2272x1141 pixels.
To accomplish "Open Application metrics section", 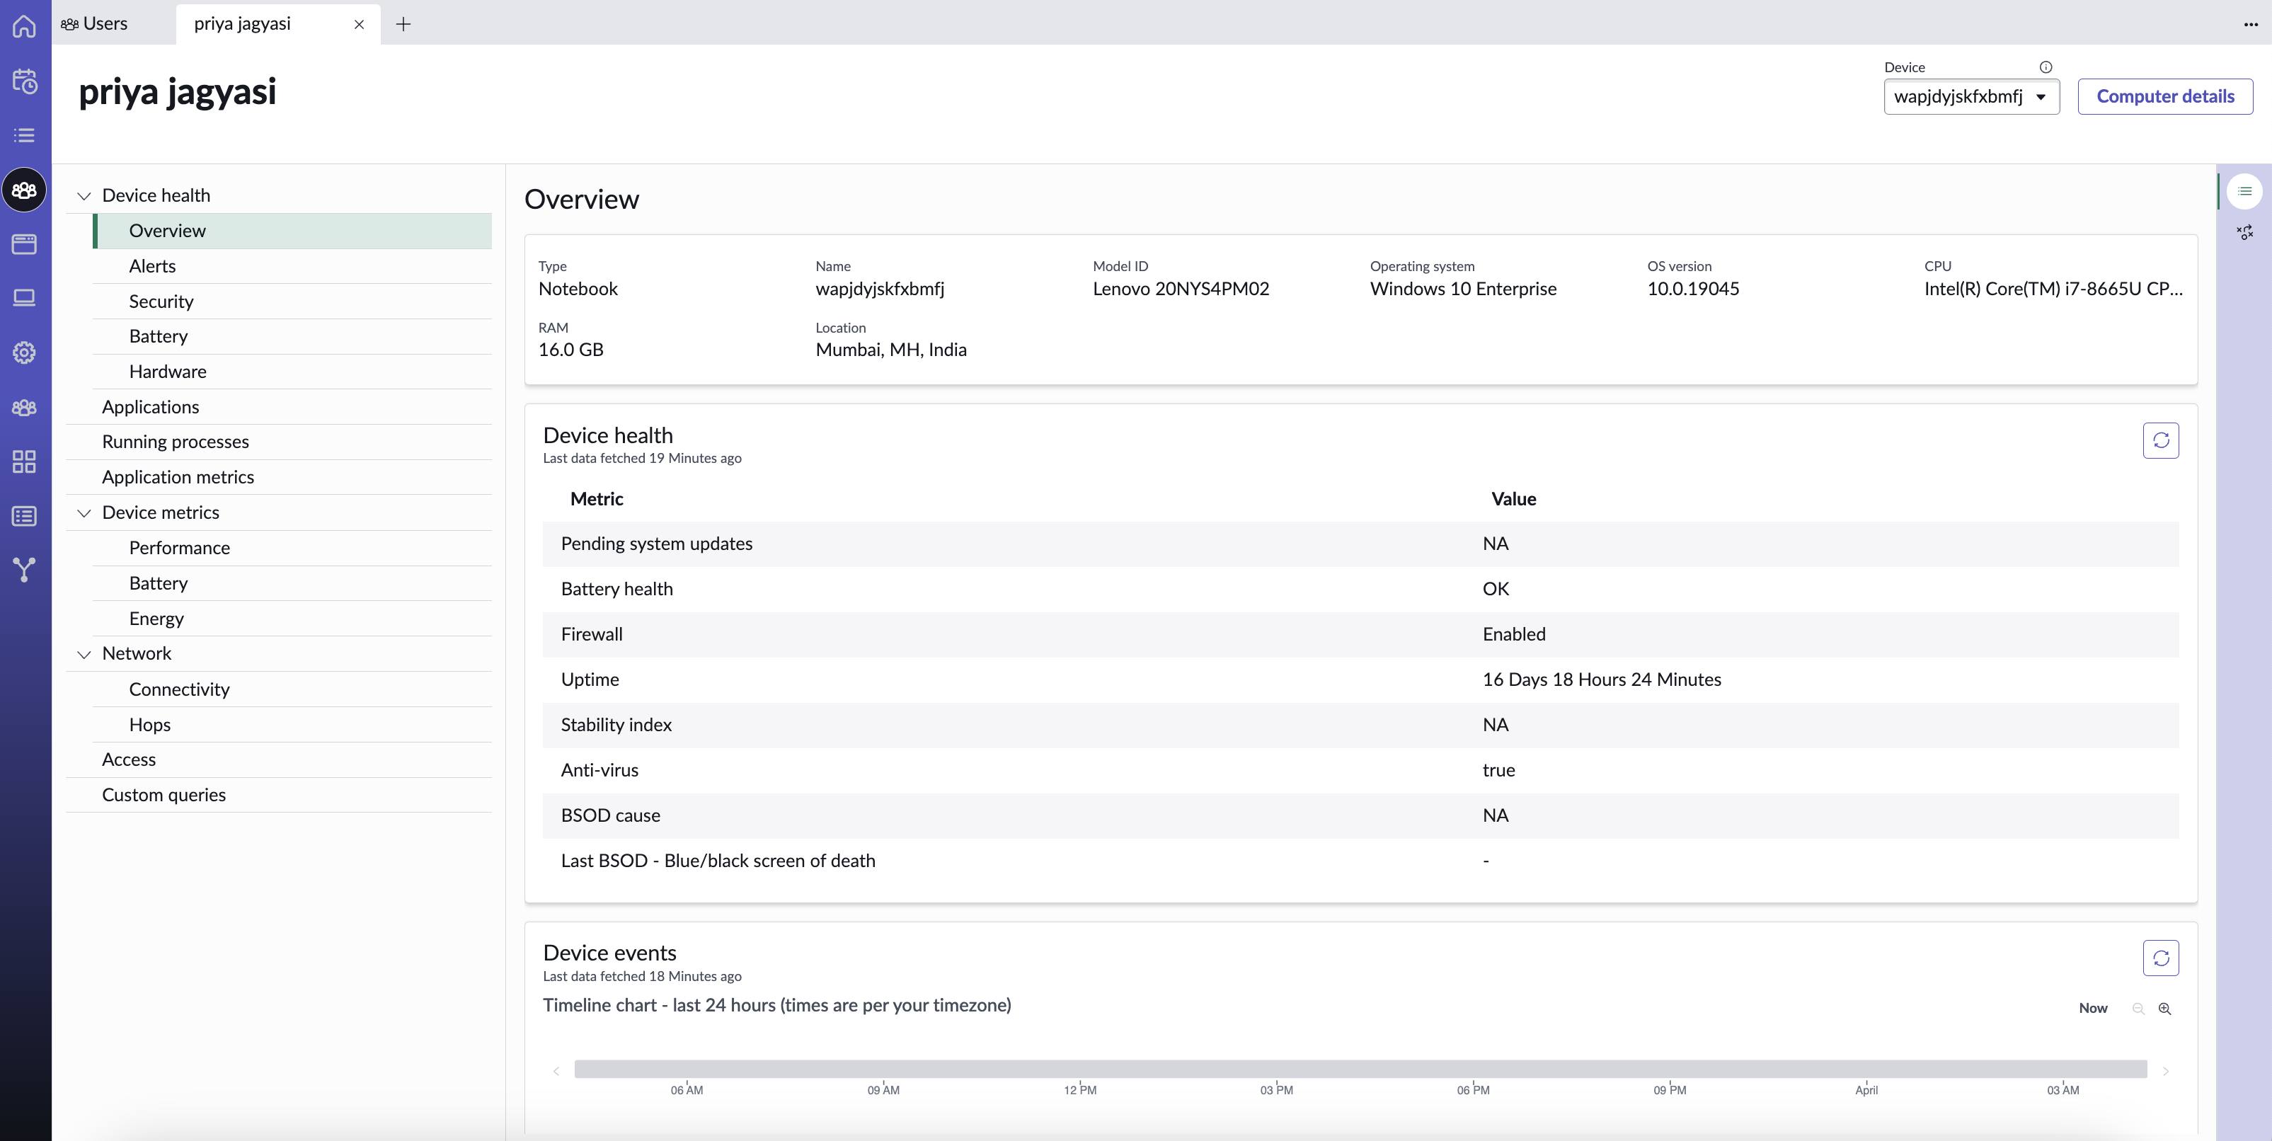I will point(279,477).
